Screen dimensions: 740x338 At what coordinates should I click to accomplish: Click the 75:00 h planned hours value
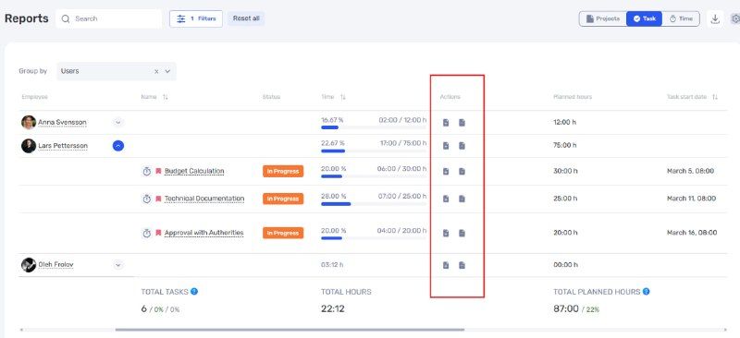(565, 146)
